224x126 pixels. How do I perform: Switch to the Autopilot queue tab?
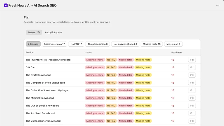[x=53, y=32]
